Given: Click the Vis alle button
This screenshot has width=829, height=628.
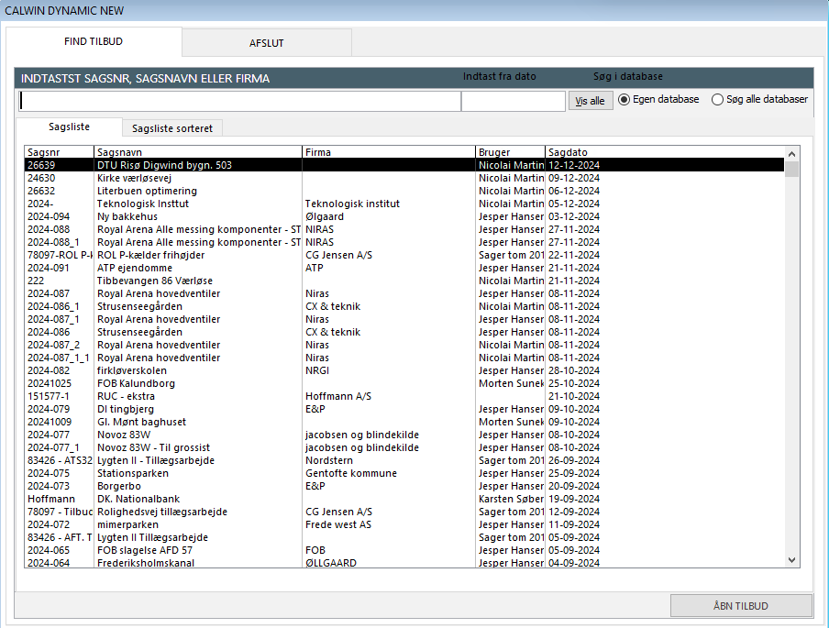Looking at the screenshot, I should [590, 101].
